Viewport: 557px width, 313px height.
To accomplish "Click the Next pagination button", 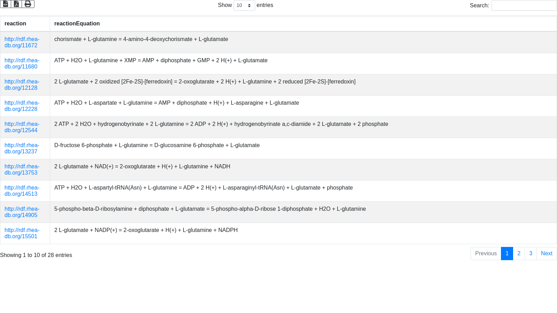I will click(x=547, y=254).
